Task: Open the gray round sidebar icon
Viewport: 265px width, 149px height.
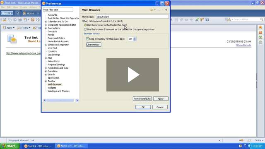Action: 260,42
